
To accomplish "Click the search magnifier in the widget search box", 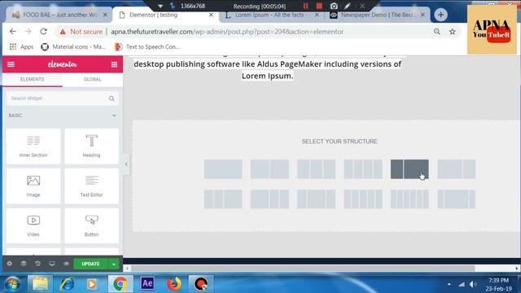I will [112, 98].
